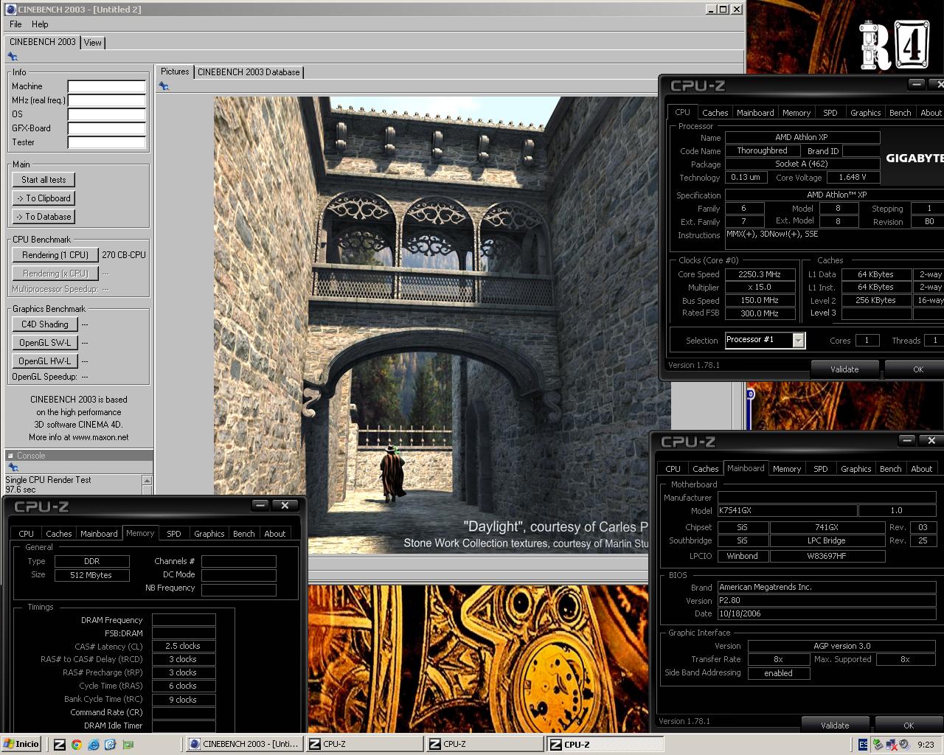Screen dimensions: 944x755
Task: Click the Safely Remove Hardware tray icon
Action: (x=878, y=745)
